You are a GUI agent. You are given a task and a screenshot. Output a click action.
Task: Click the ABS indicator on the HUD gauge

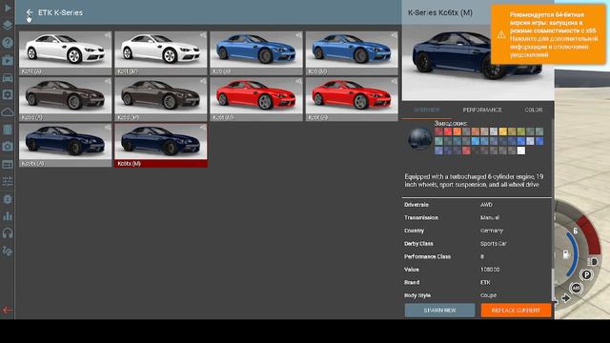point(576,288)
